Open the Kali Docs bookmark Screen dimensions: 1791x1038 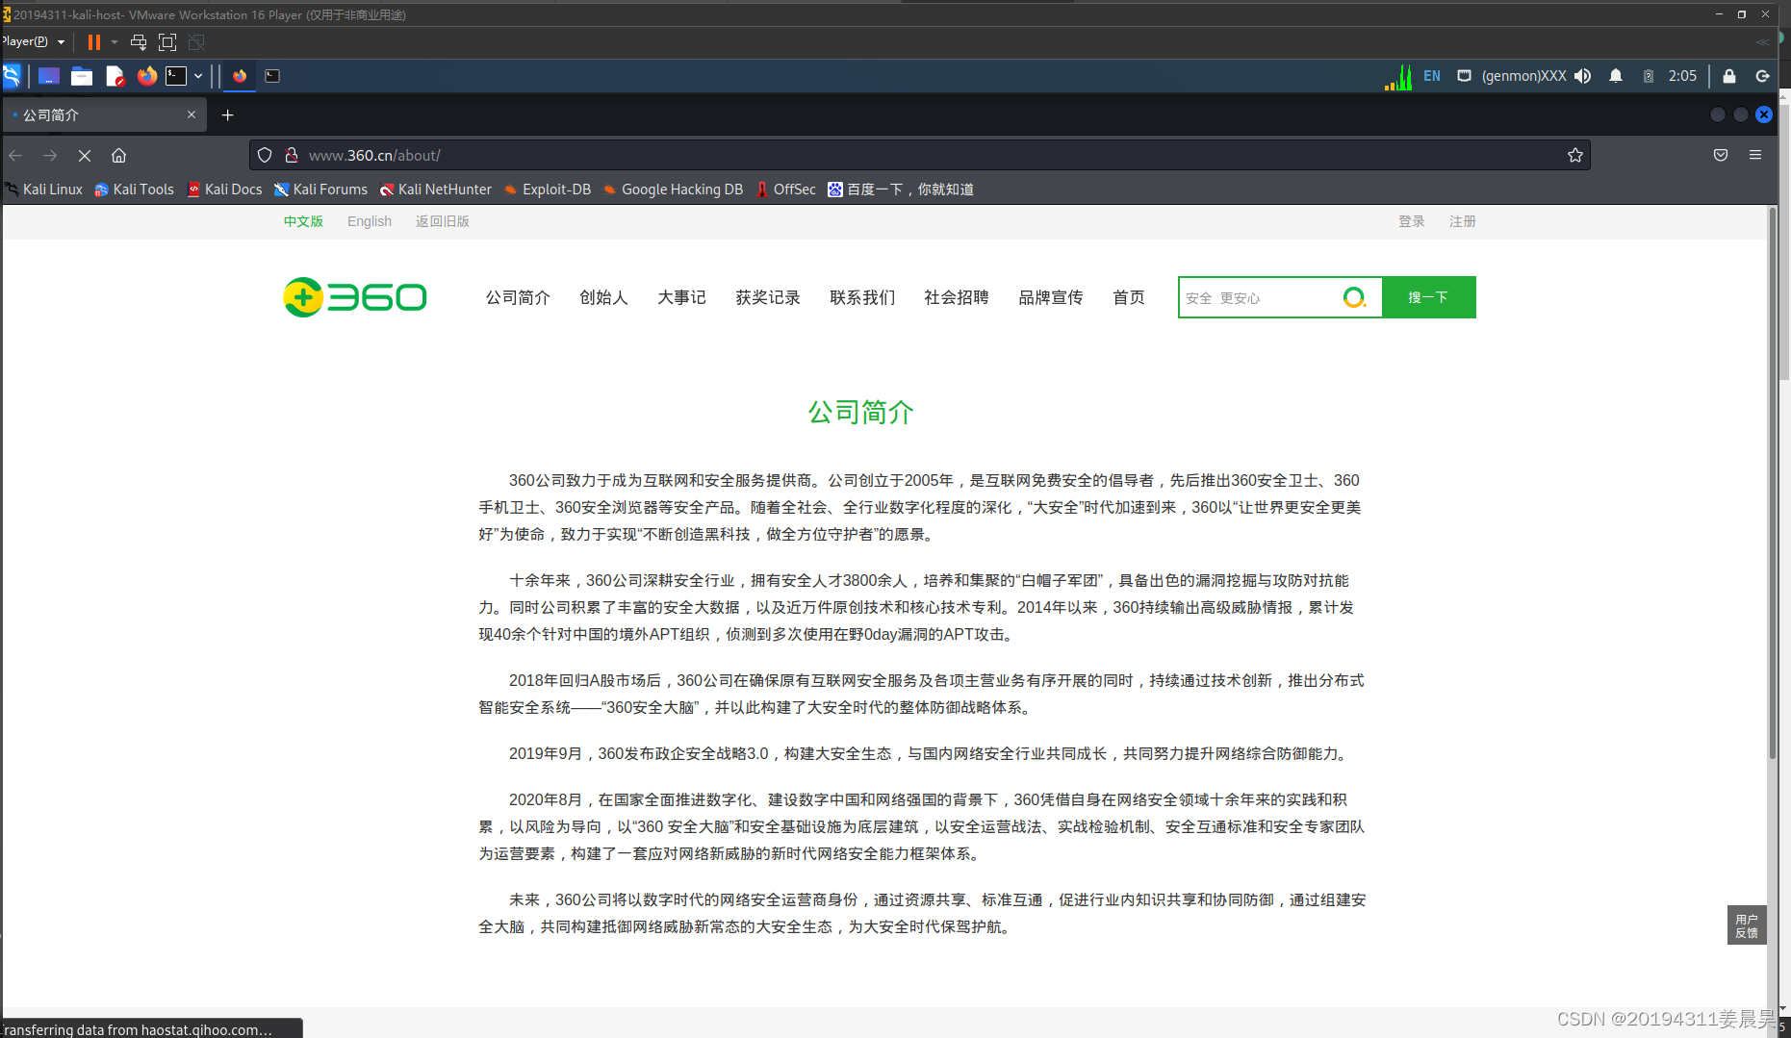click(225, 190)
